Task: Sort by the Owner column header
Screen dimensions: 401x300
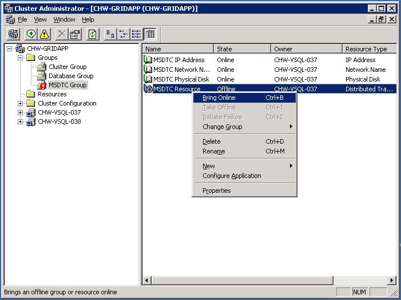Action: tap(307, 49)
